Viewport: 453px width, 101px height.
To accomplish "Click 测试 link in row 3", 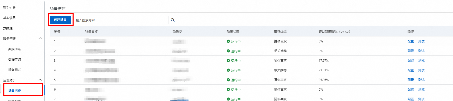I will click(x=421, y=61).
